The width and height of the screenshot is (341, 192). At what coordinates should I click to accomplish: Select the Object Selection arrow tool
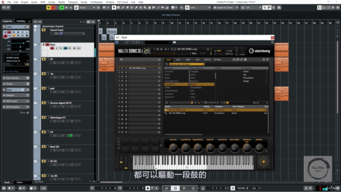[x=113, y=7]
